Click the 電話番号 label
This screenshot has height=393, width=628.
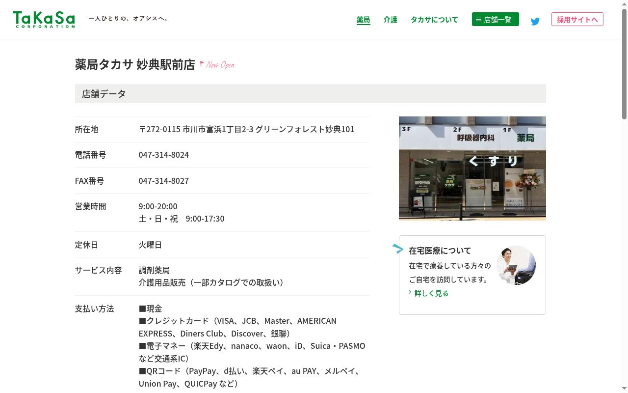[x=91, y=155]
